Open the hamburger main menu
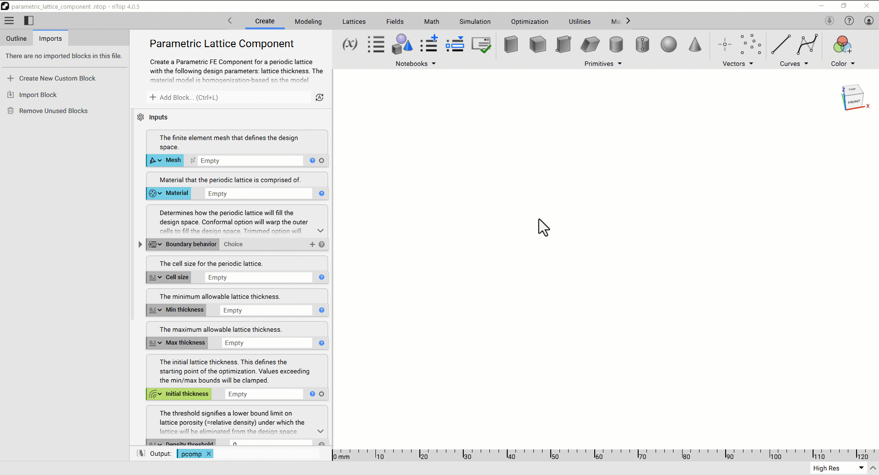This screenshot has height=475, width=879. 9,21
